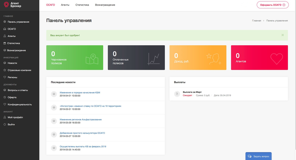Screen dimensions: 296x160
Task: Click the icon beside выплаты КВ news
Action: (x=54, y=148)
